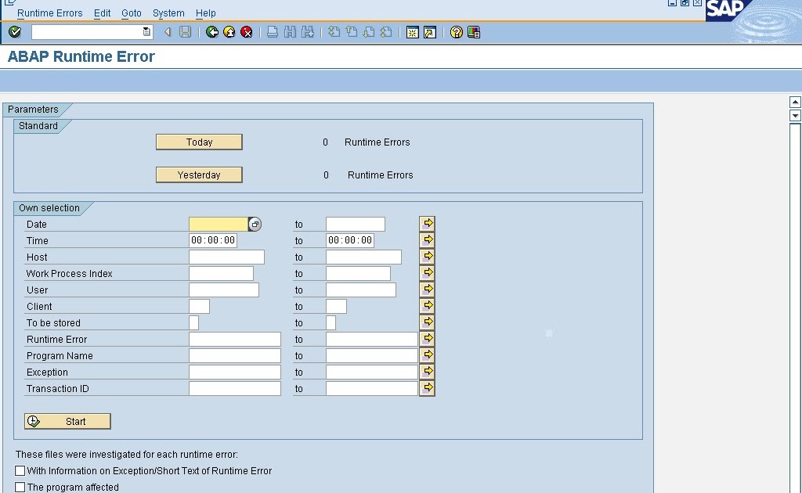Open the Edit menu
The image size is (802, 493).
coord(103,13)
